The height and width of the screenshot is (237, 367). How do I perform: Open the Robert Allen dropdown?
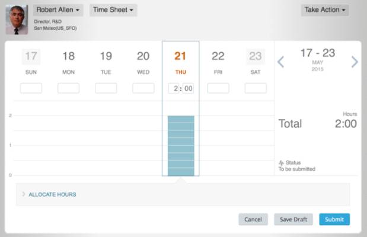58,10
